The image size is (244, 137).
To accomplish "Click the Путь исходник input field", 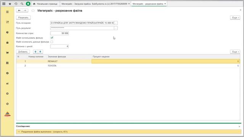I will point(82,23).
